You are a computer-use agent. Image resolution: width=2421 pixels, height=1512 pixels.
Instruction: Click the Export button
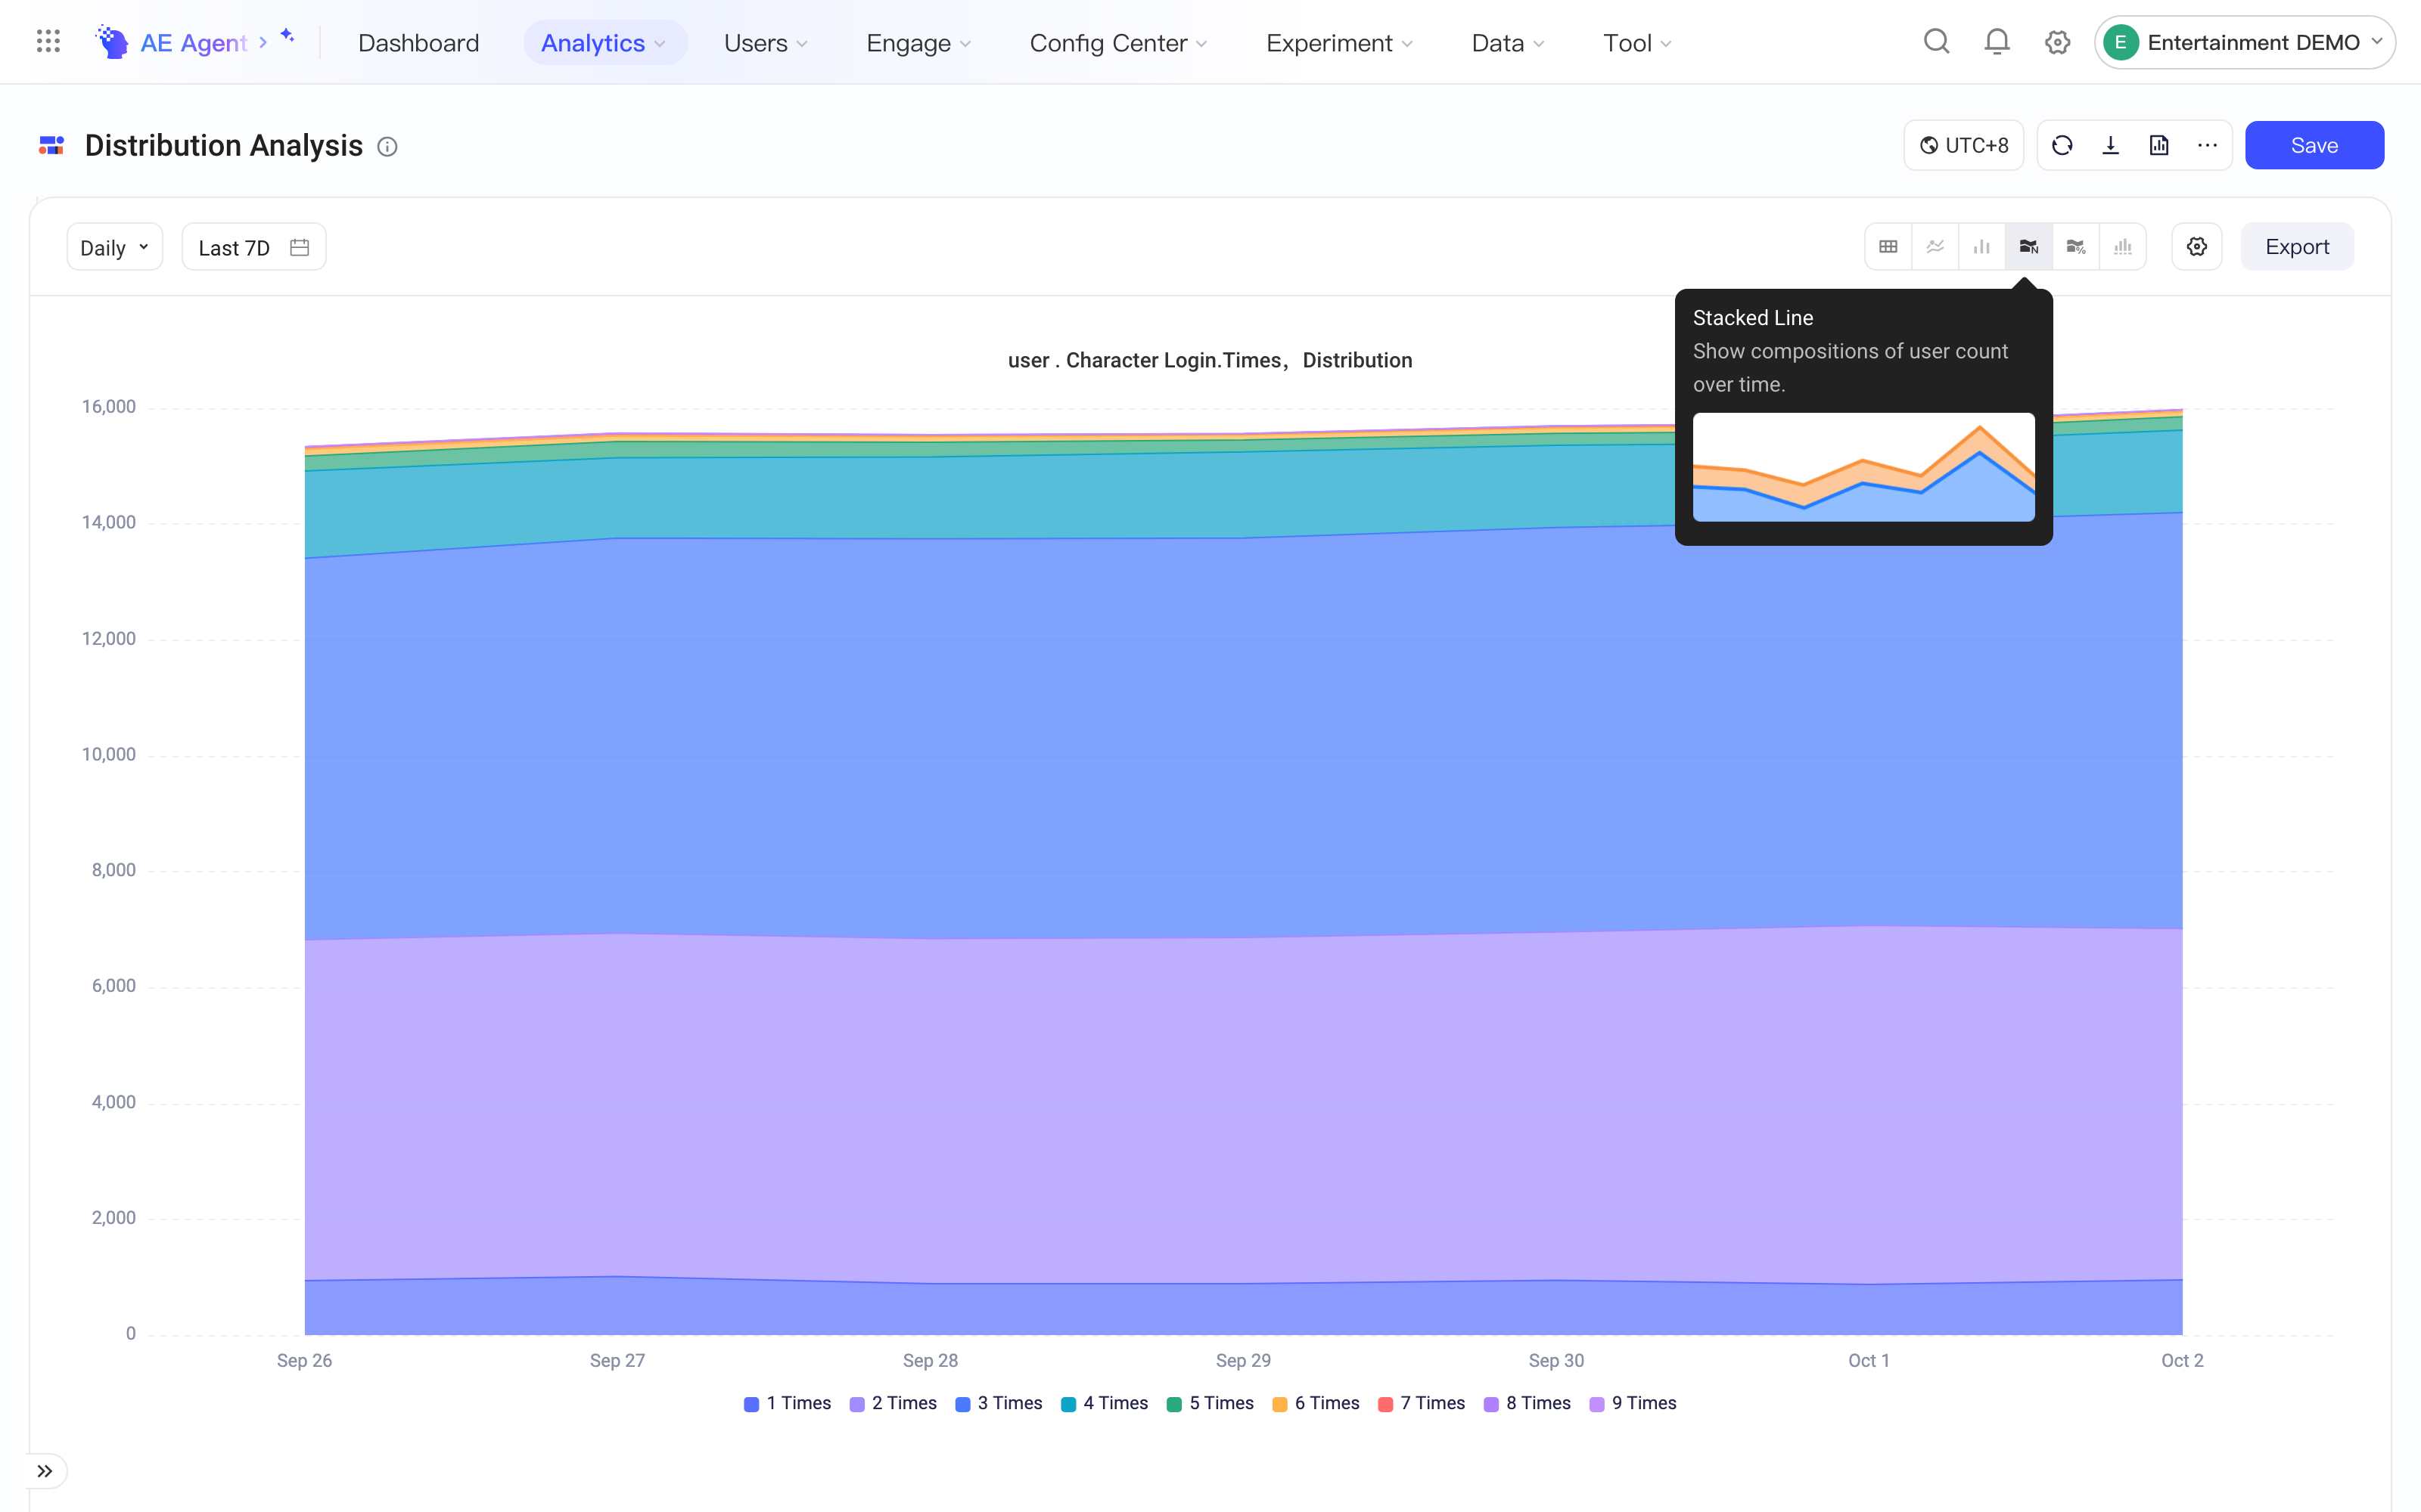click(x=2297, y=247)
